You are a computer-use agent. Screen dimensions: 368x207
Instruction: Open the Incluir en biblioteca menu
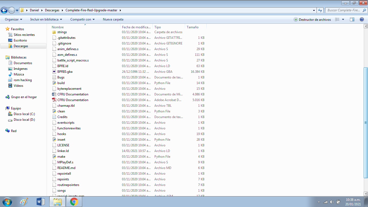[x=46, y=19]
